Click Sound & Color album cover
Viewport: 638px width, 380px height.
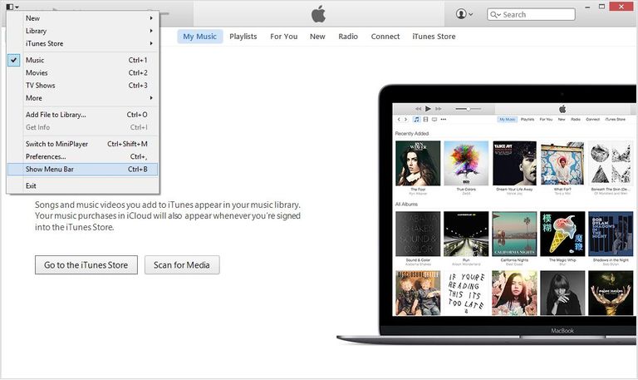point(418,234)
